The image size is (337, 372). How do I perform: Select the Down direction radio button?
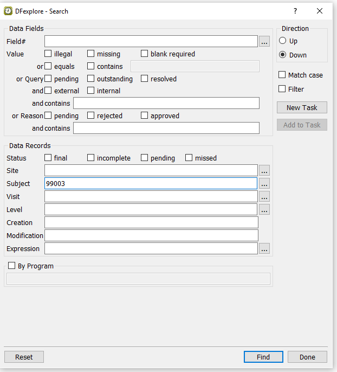tap(282, 55)
